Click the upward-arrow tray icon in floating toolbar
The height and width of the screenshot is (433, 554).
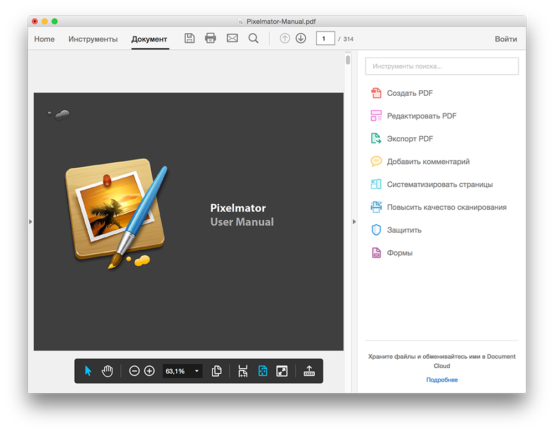(309, 371)
